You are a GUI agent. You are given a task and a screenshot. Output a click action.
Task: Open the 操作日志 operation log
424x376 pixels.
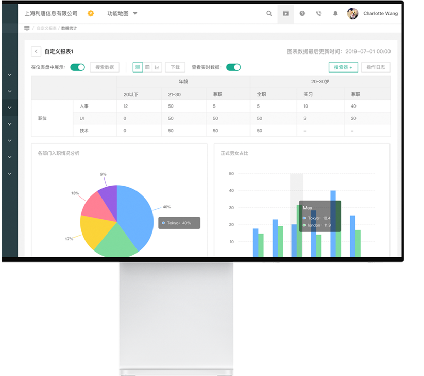(376, 67)
